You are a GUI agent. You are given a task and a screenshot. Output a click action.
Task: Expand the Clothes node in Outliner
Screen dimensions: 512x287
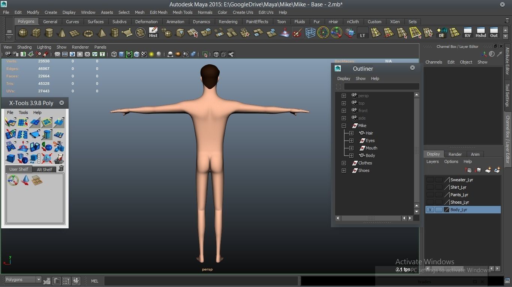(344, 163)
